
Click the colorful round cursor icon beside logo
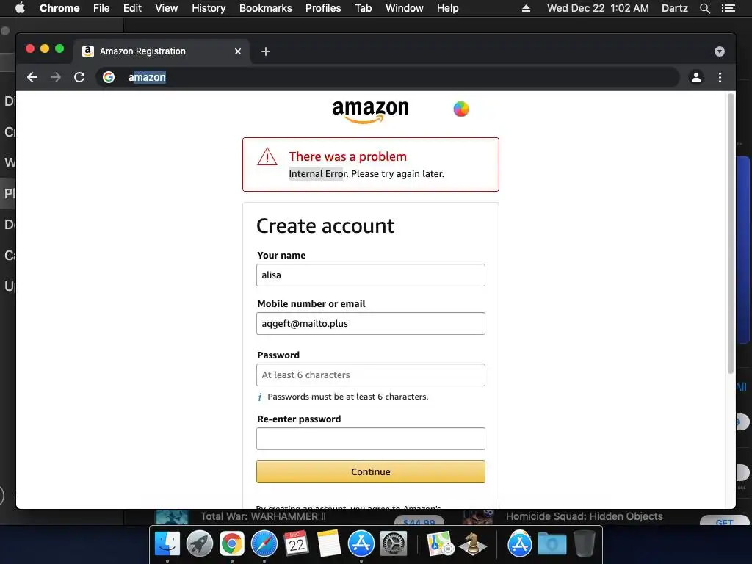click(461, 109)
